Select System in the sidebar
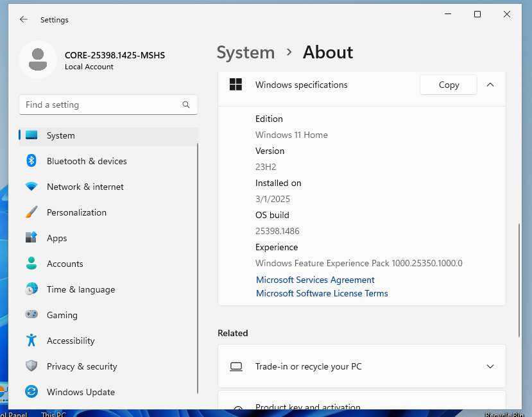Viewport: 532px width, 417px height. click(108, 135)
